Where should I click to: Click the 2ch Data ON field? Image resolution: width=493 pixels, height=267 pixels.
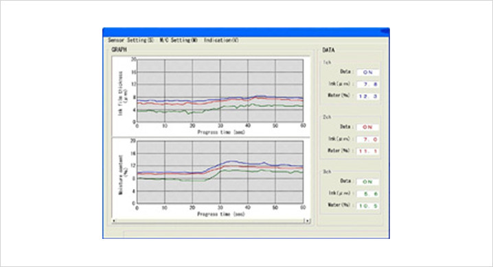tap(368, 127)
